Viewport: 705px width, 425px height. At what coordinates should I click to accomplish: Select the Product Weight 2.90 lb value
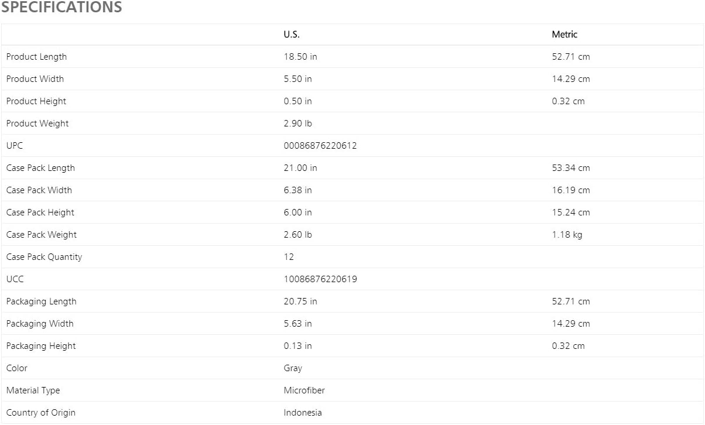pyautogui.click(x=298, y=124)
